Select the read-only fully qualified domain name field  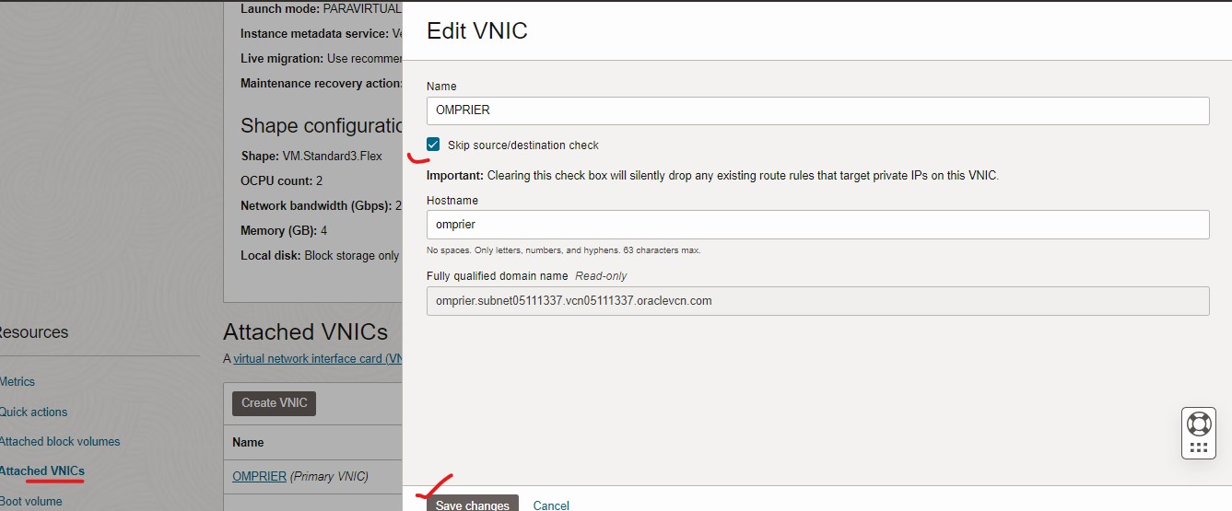click(816, 301)
